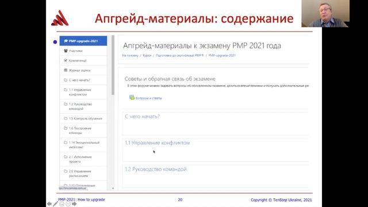Go to previous slide with left arrow control
Image resolution: width=368 pixels, height=207 pixels.
pos(49,204)
